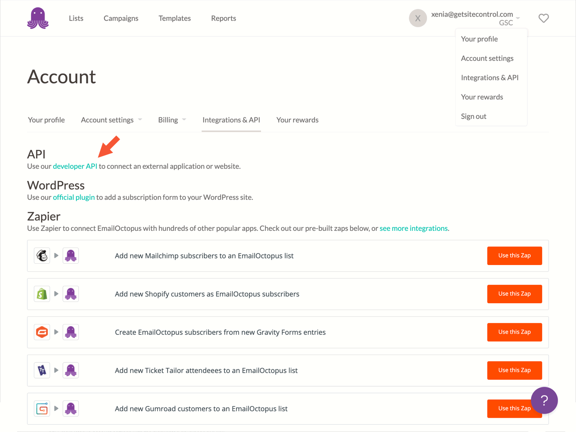This screenshot has height=432, width=576.
Task: Use the Mailchimp subscribers Zap button
Action: point(514,256)
